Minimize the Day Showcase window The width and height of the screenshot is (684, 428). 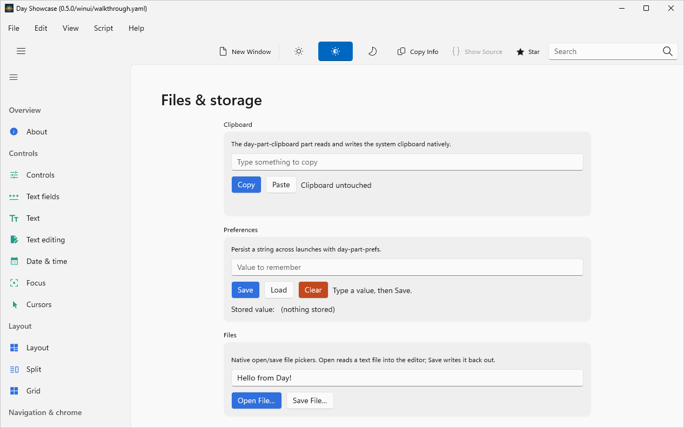tap(621, 8)
